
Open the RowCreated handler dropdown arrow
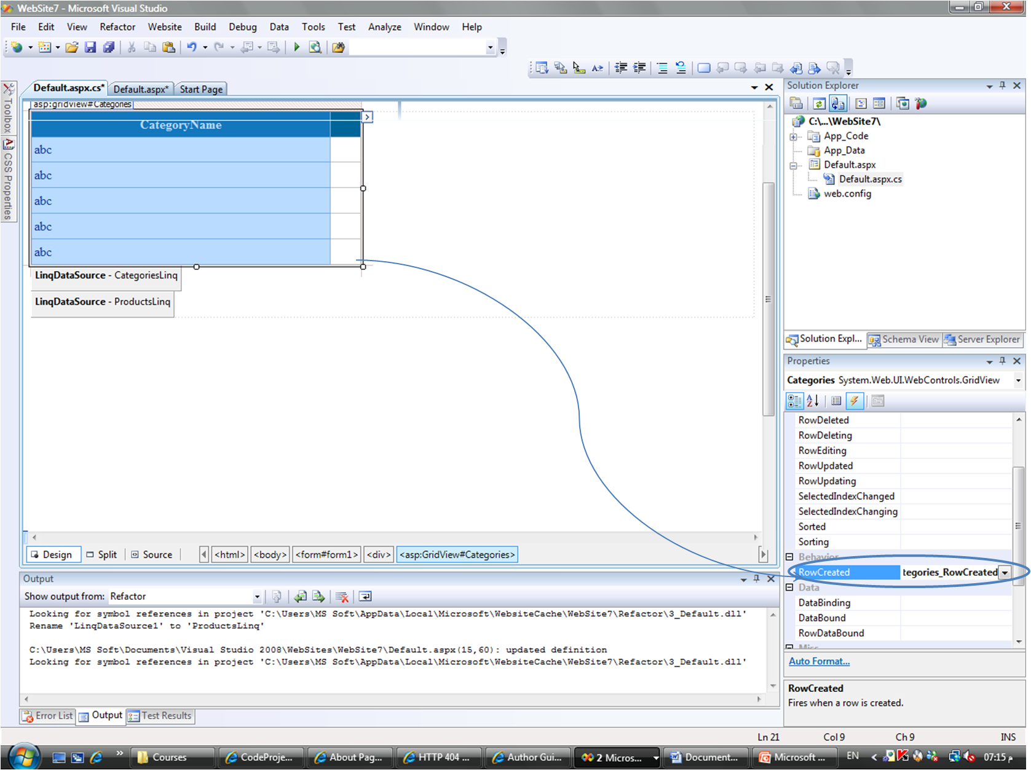pyautogui.click(x=1005, y=572)
